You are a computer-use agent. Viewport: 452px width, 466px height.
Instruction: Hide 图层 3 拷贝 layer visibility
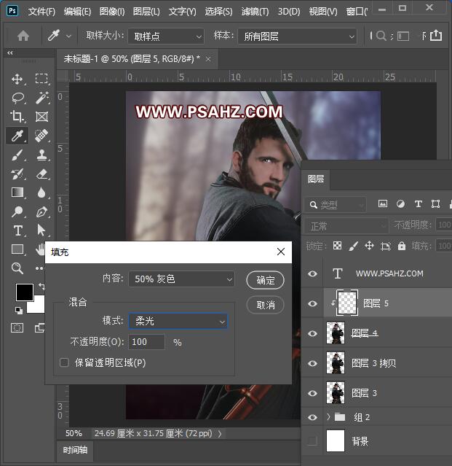[x=312, y=363]
